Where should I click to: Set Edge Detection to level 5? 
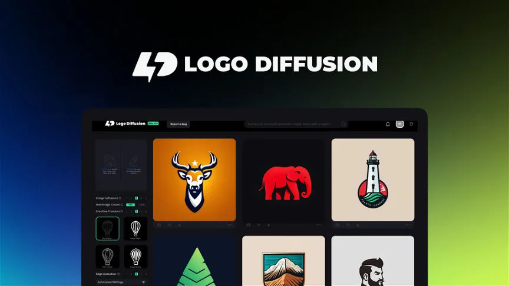(x=146, y=274)
